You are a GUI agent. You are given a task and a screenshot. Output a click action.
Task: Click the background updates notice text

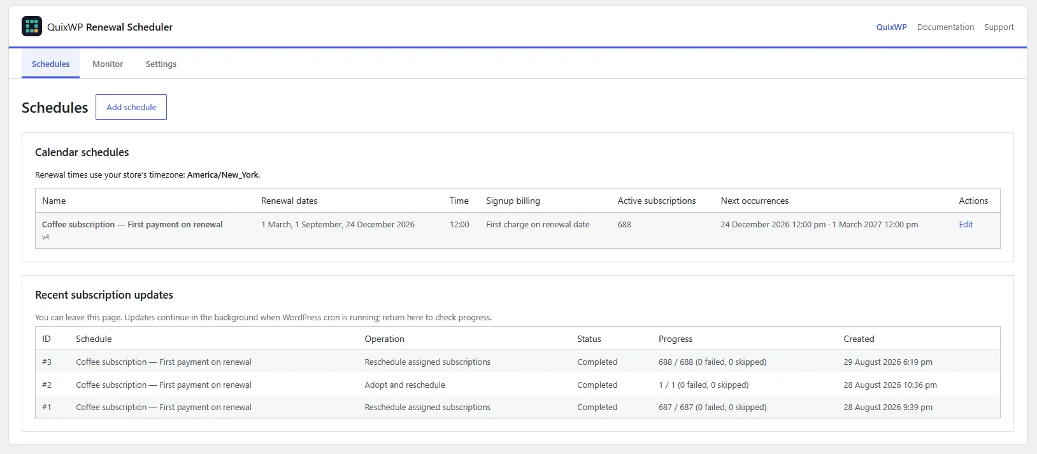(263, 317)
